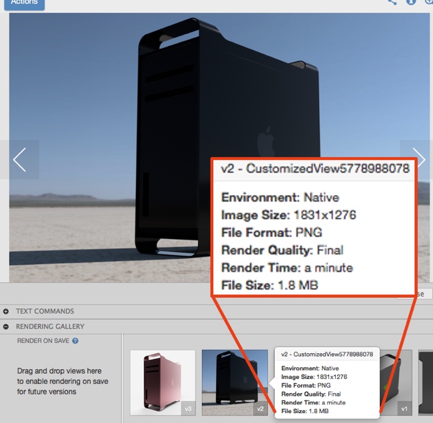Click the small tooltip title 'v2 - CustomizedView5778988078'
Image resolution: width=433 pixels, height=423 pixels.
(327, 354)
